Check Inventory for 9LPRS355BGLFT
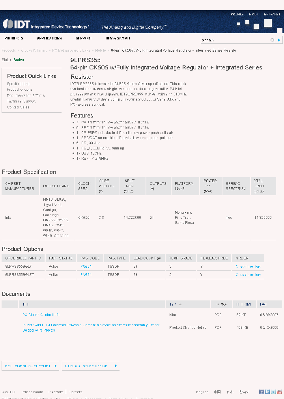The height and width of the screenshot is (399, 284). 248,275
